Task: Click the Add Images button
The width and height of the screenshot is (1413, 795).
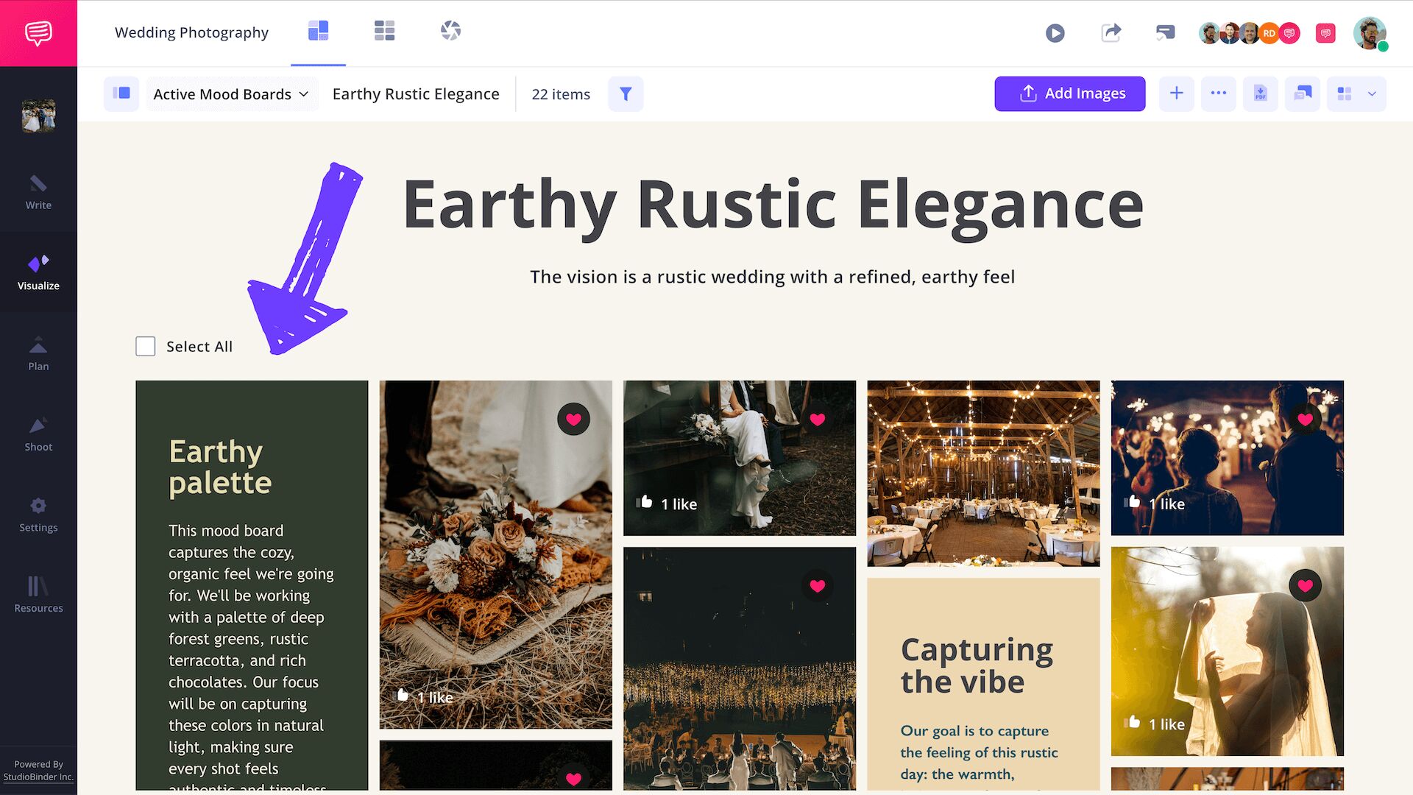Action: [x=1069, y=94]
